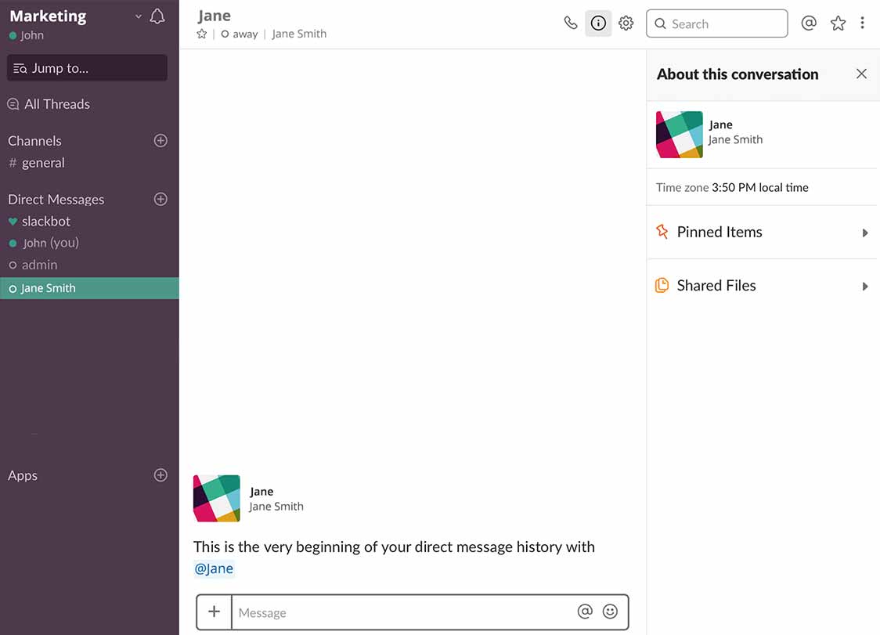880x635 pixels.
Task: Start a new direct message with plus
Action: tap(160, 199)
